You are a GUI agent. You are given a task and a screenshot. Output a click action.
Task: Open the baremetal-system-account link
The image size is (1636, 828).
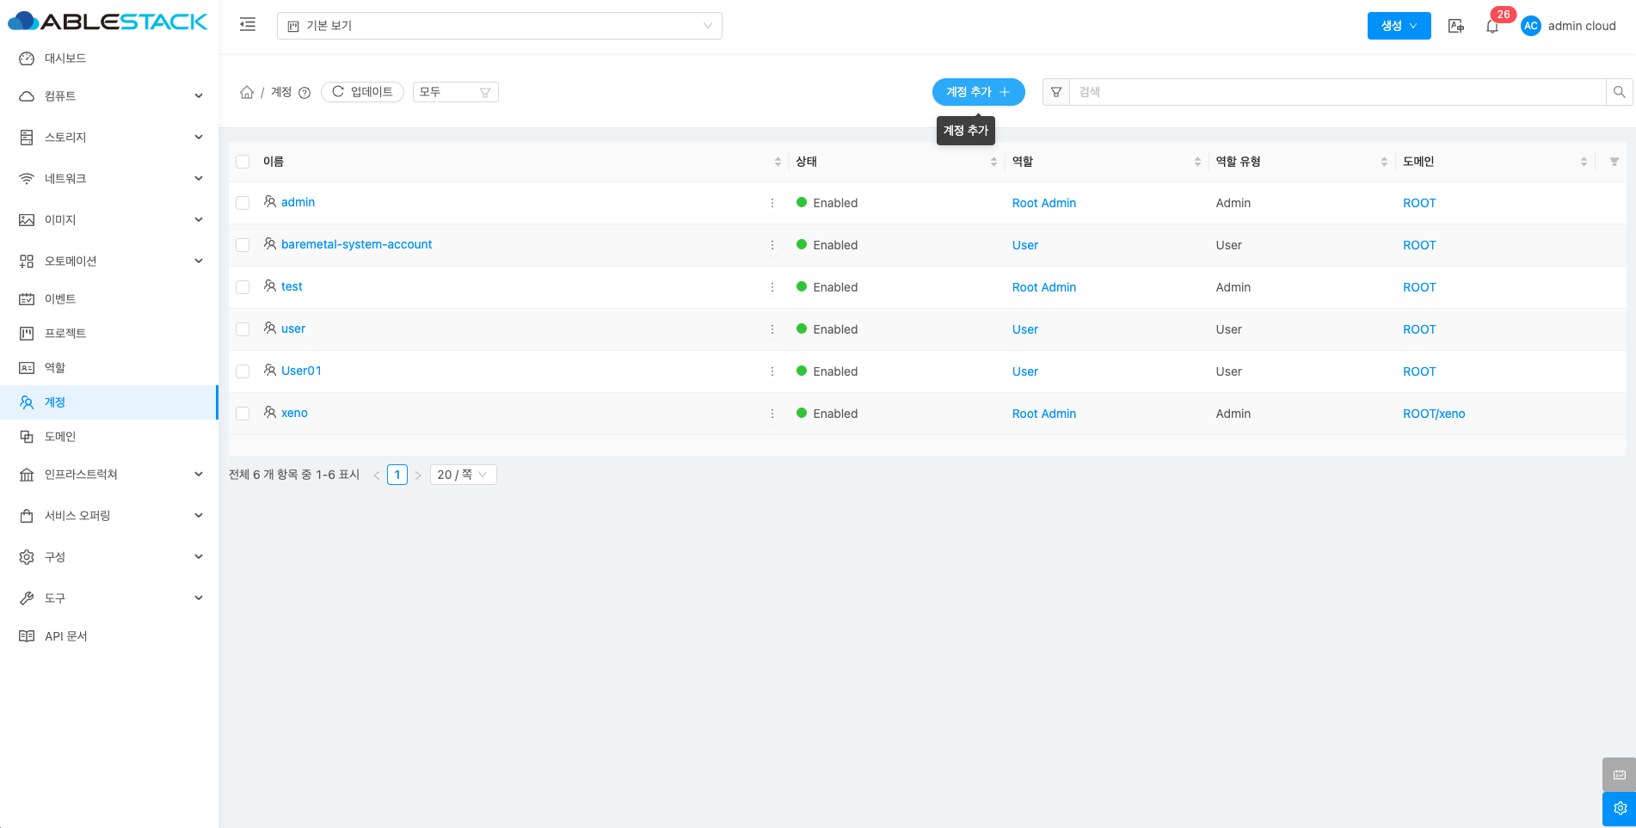(356, 244)
